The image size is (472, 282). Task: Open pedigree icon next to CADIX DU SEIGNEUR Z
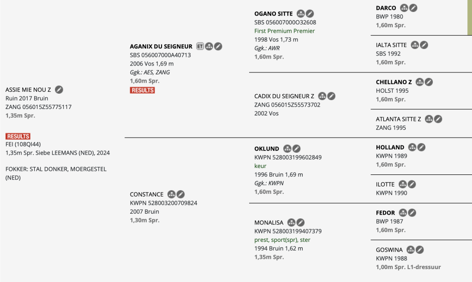[322, 96]
